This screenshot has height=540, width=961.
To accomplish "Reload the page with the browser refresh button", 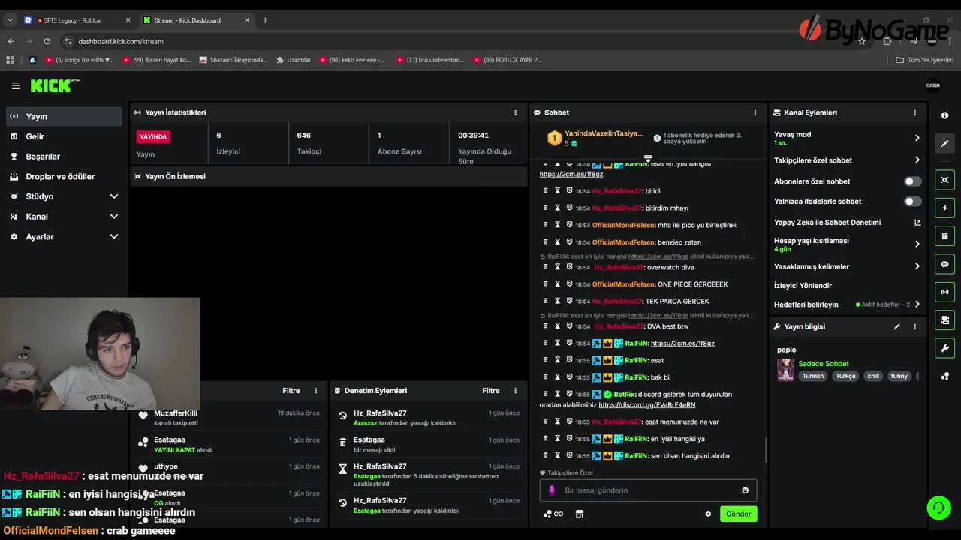I will [47, 41].
